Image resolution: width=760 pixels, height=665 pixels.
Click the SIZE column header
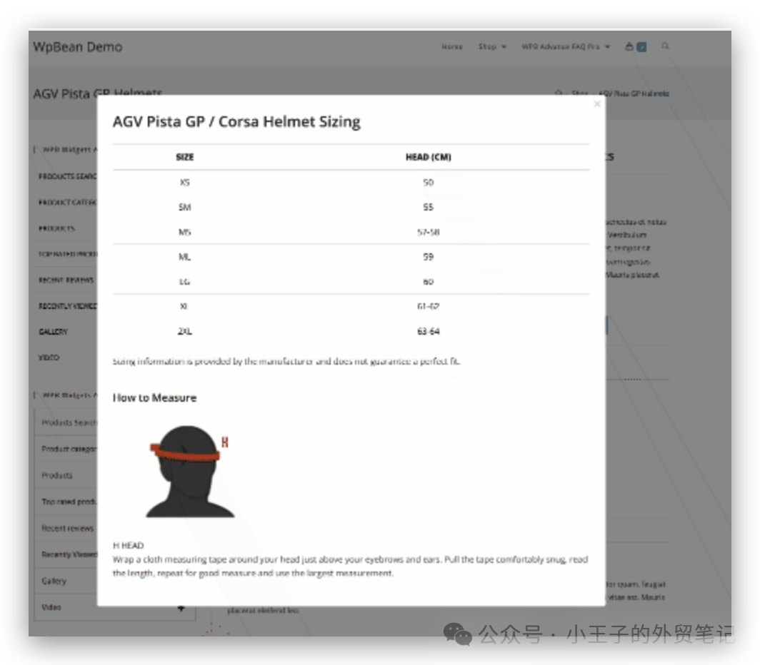185,157
